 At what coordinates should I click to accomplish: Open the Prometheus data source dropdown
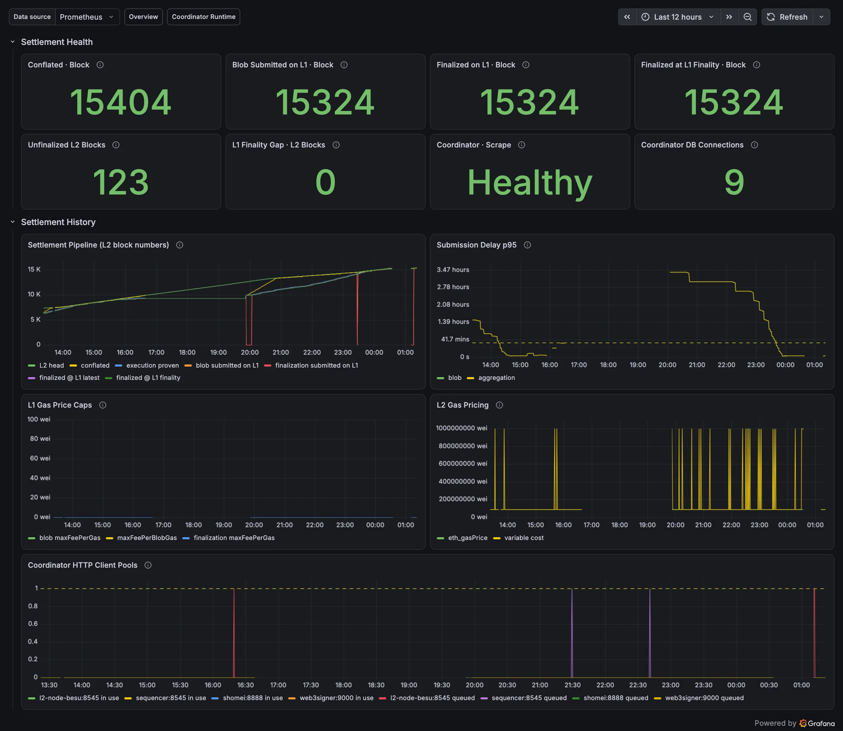pyautogui.click(x=87, y=17)
